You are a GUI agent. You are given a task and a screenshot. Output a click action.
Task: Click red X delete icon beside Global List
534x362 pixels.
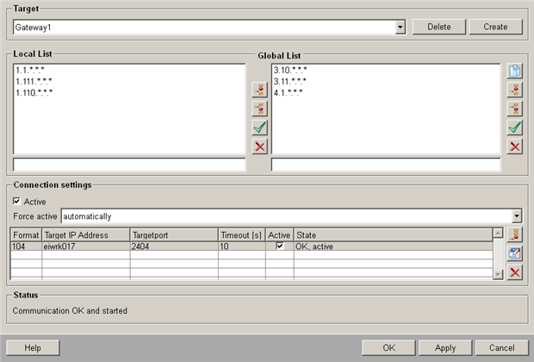[515, 147]
